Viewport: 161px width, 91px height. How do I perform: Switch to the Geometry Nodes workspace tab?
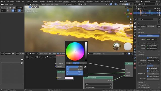coord(106,2)
